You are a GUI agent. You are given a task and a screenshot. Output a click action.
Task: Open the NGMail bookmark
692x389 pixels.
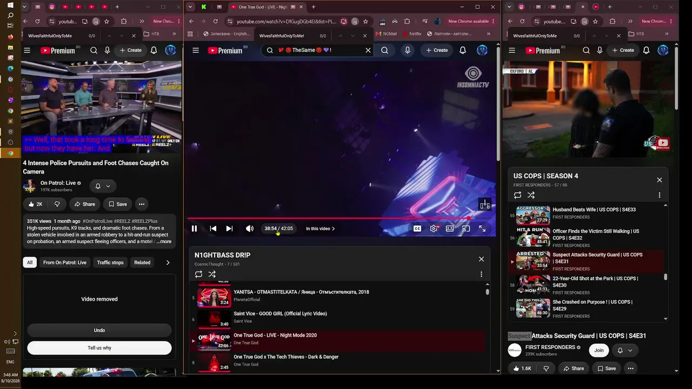386,33
